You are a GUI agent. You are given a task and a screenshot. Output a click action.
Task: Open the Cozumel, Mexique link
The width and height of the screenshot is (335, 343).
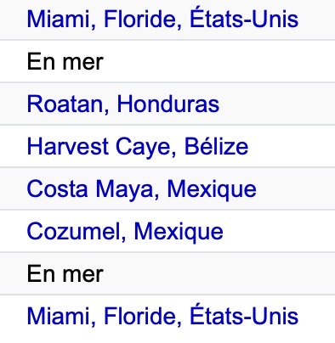[x=125, y=232]
